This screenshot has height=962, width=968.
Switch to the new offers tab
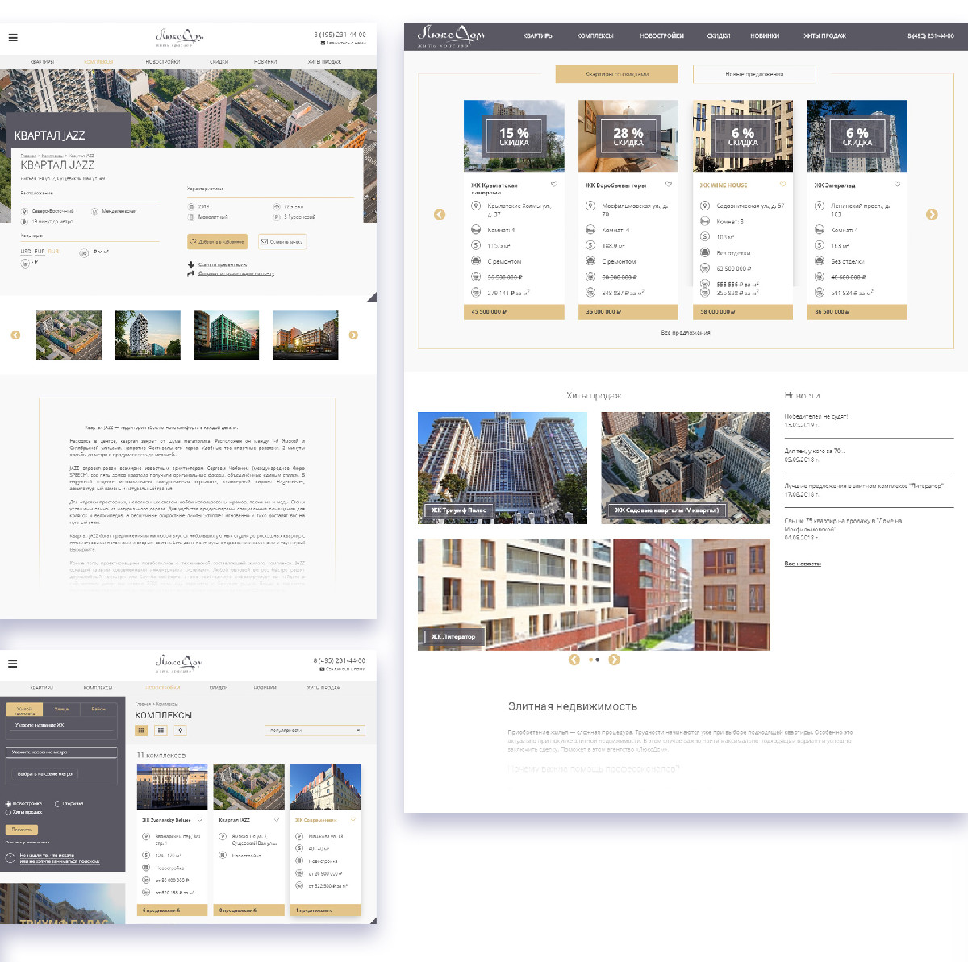(754, 74)
